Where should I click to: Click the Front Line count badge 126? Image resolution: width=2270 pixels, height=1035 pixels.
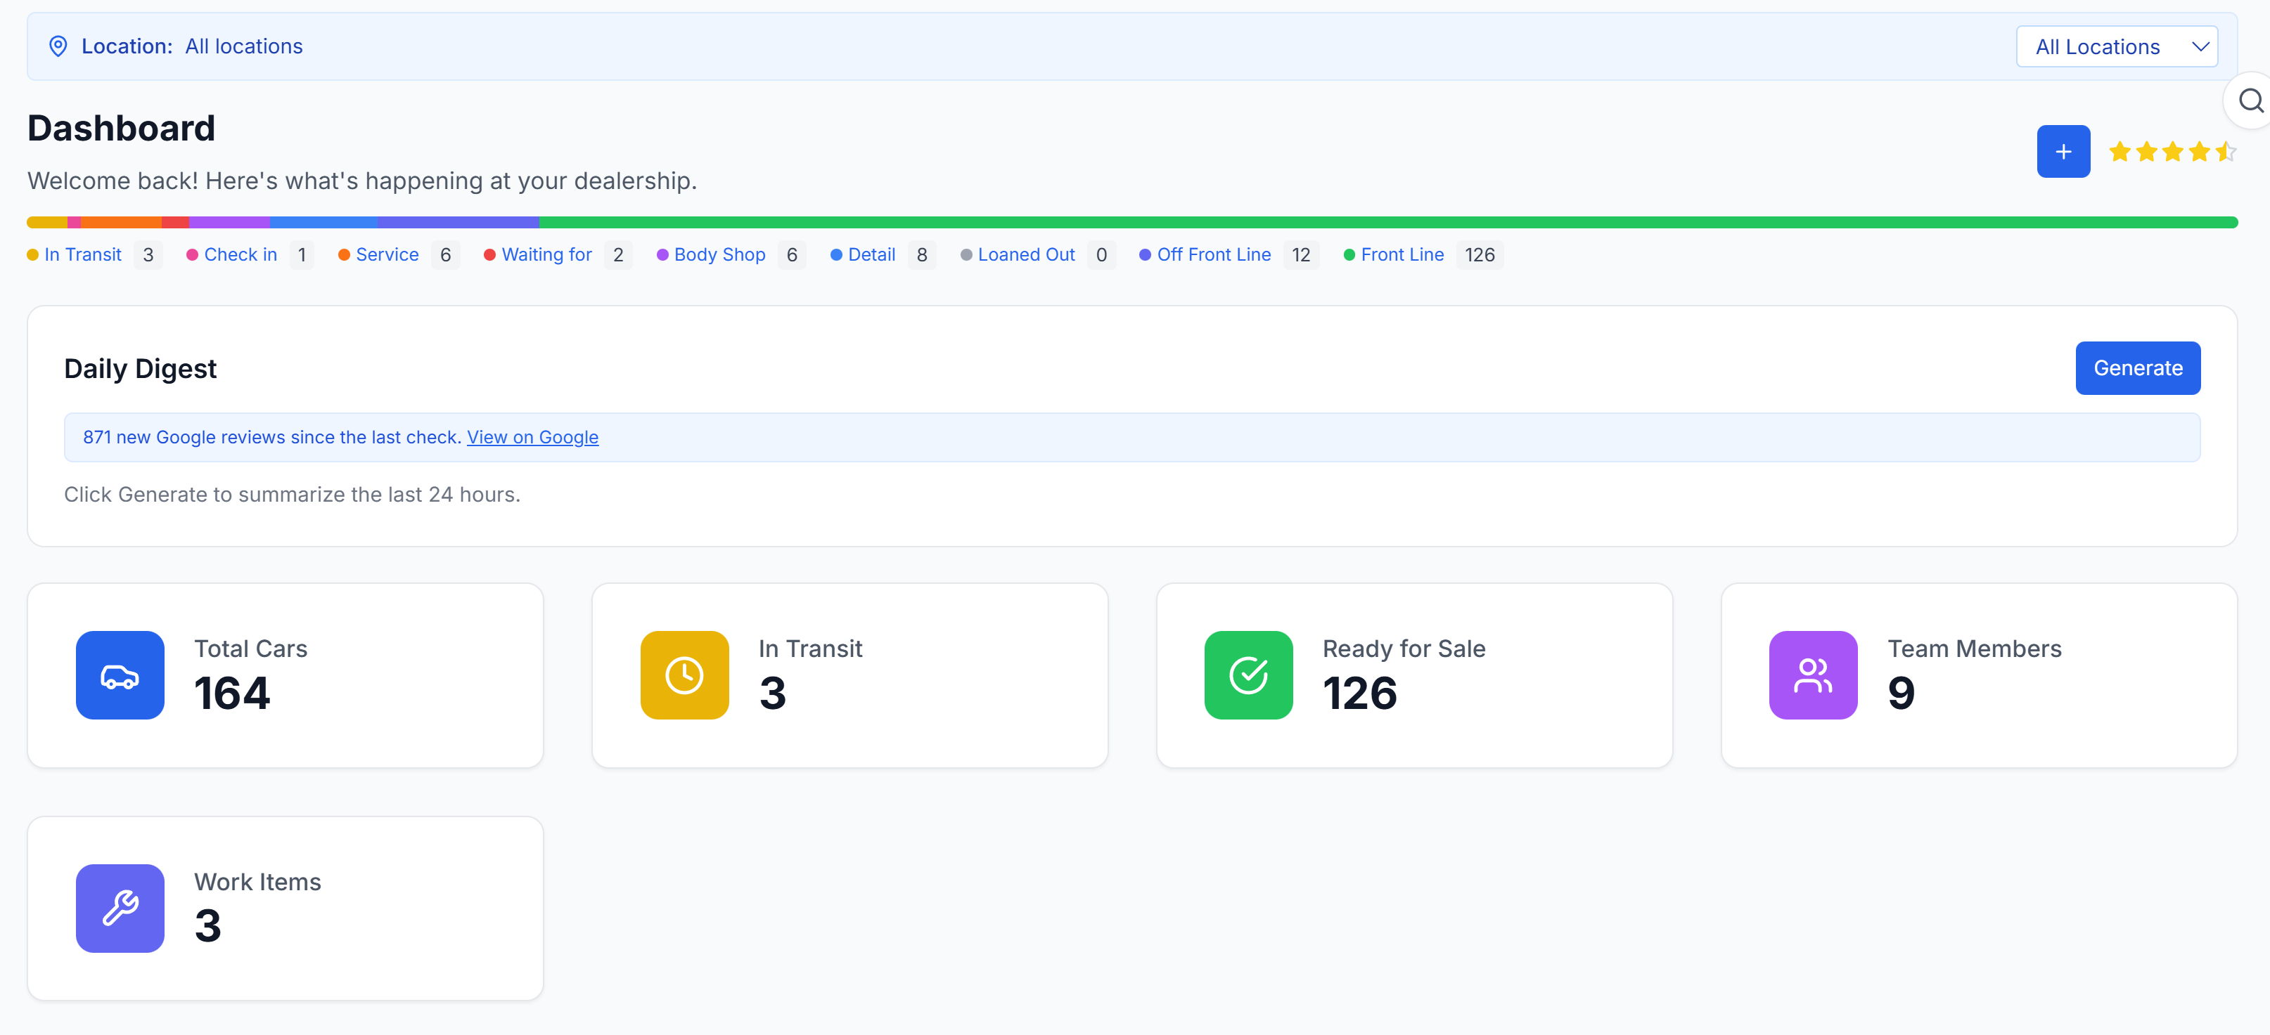(x=1480, y=254)
